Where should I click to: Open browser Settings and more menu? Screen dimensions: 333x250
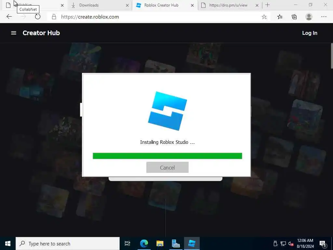(x=324, y=17)
